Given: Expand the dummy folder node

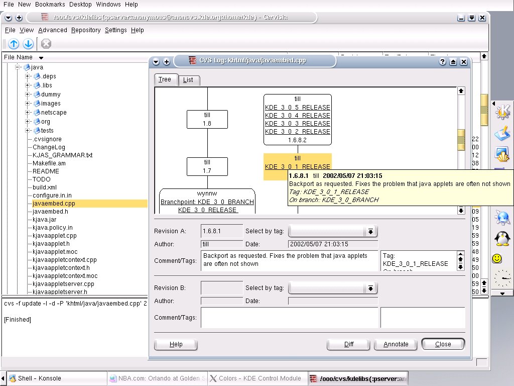Looking at the screenshot, I should (28, 94).
